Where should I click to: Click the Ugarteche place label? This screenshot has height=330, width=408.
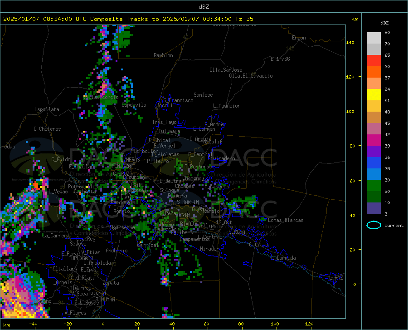click(122, 227)
